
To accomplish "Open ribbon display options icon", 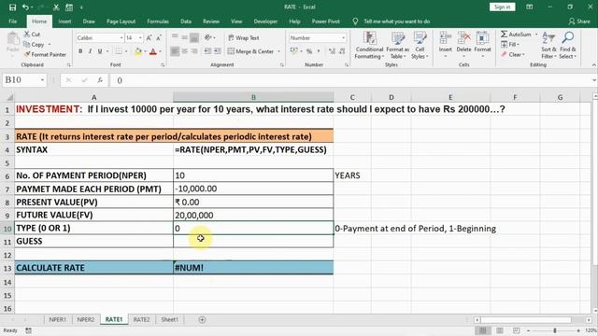I will (530, 7).
